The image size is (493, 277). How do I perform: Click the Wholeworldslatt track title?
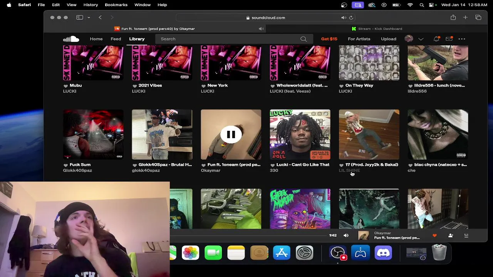(x=302, y=85)
